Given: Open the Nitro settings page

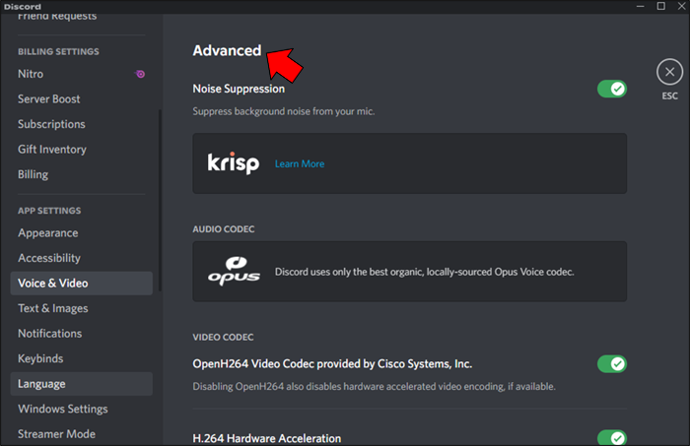Looking at the screenshot, I should pos(31,74).
